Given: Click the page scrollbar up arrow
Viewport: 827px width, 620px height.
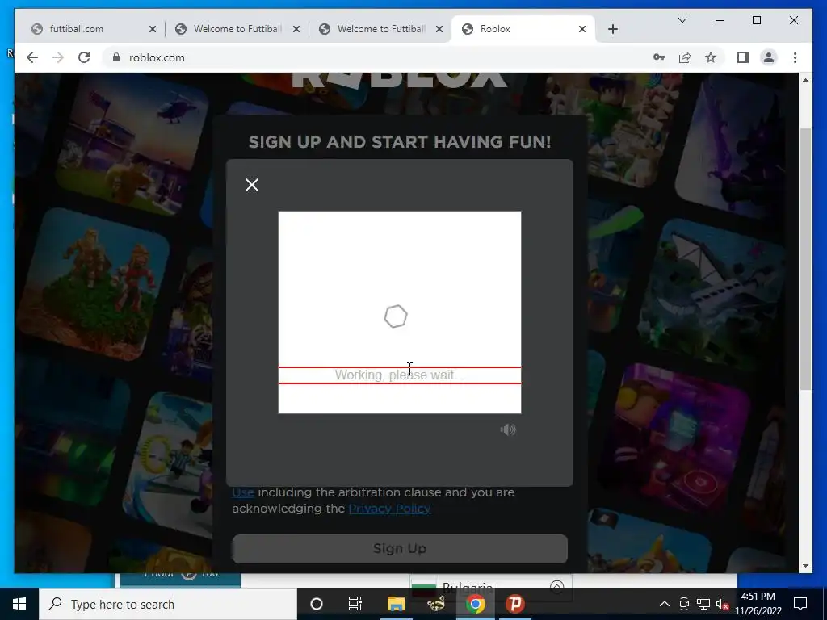Looking at the screenshot, I should pyautogui.click(x=805, y=80).
